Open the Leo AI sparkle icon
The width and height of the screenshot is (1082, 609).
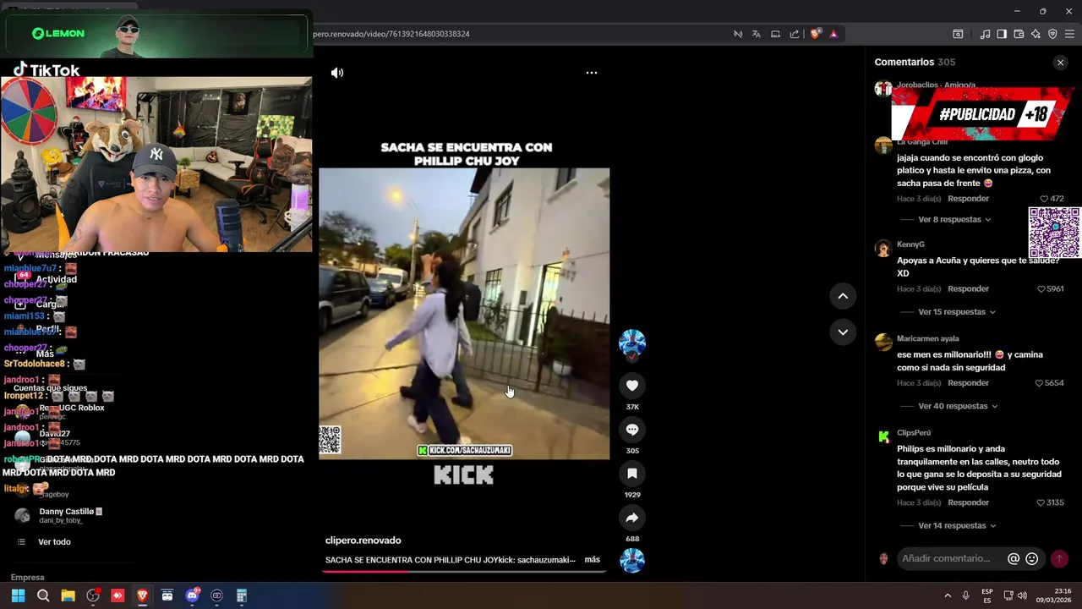pyautogui.click(x=1036, y=34)
